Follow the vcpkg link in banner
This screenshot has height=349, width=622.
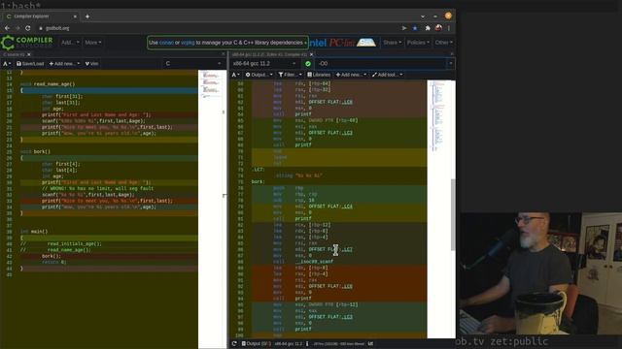[x=188, y=43]
